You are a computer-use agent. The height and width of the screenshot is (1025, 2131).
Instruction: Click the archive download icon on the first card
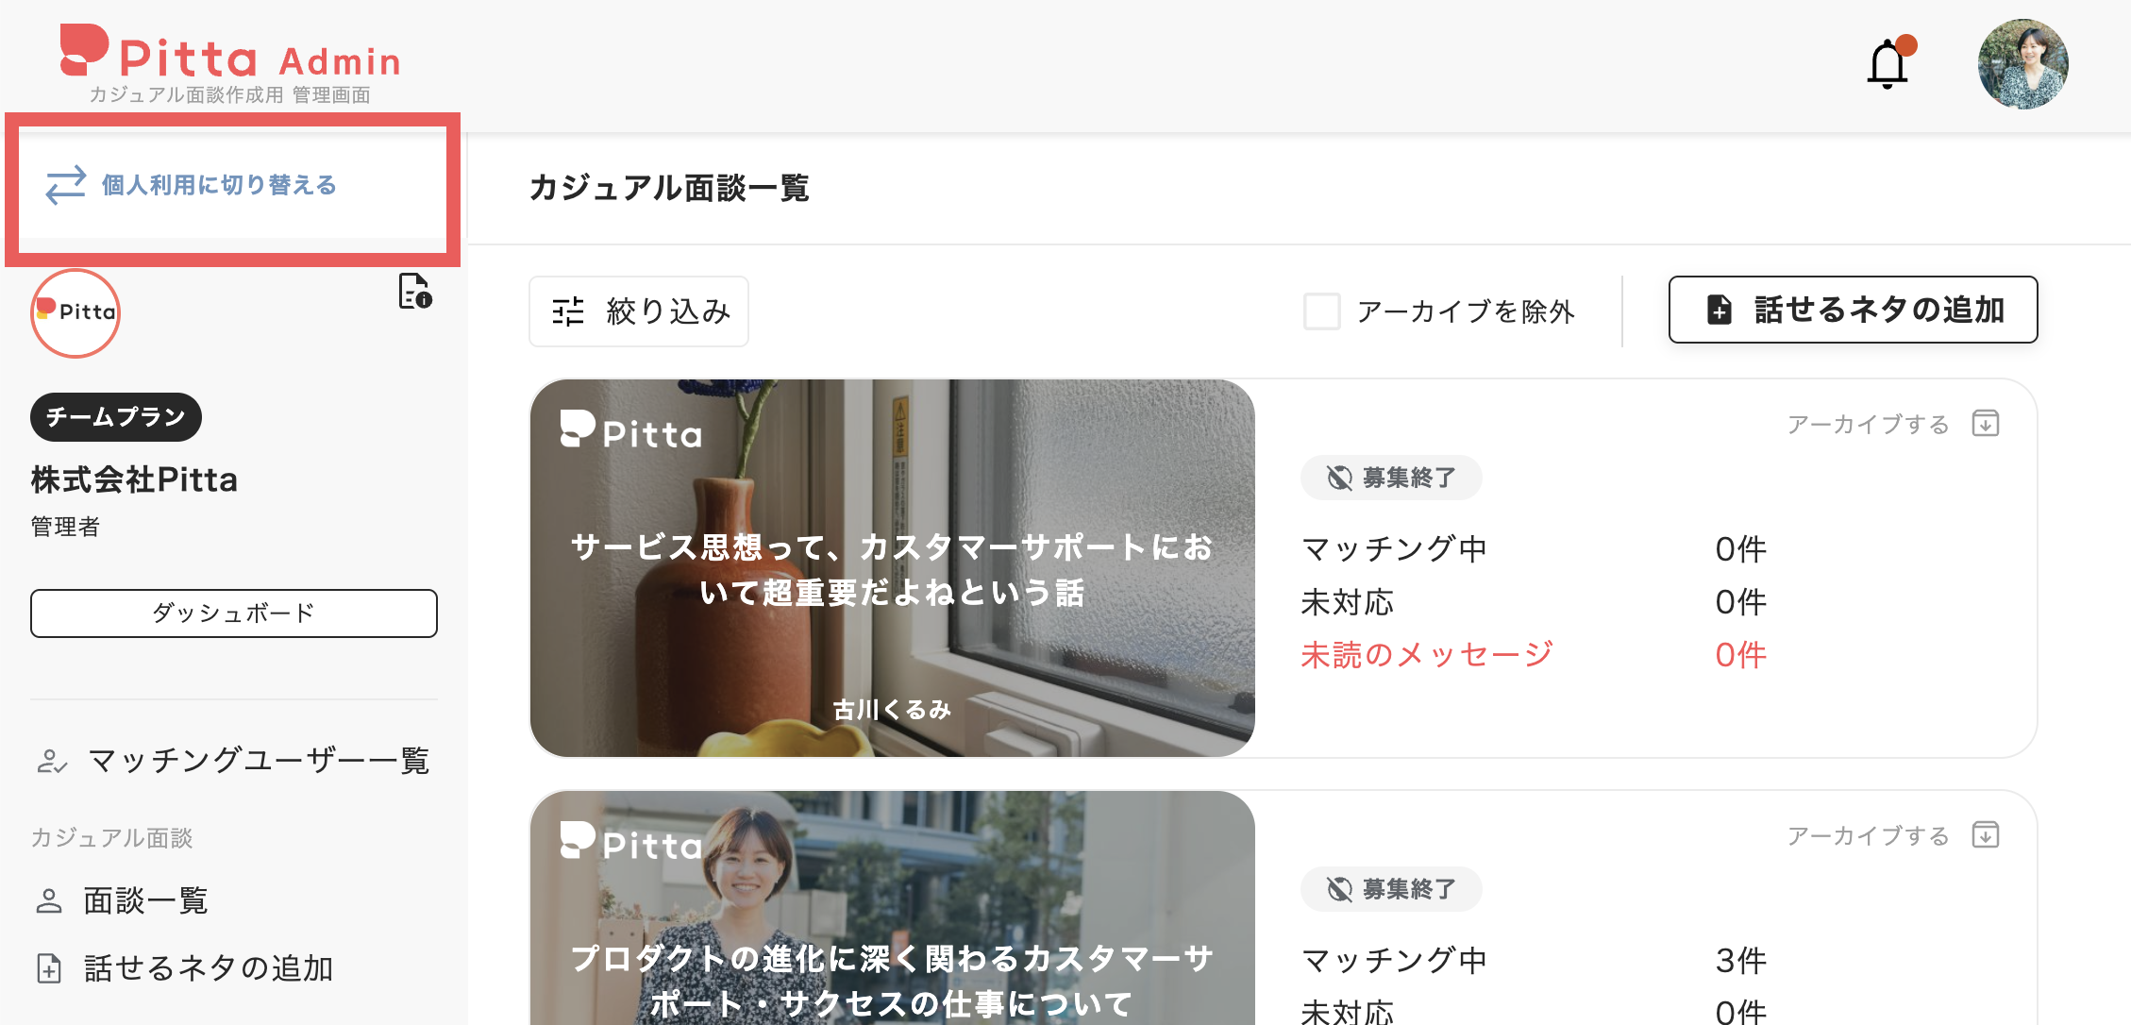(1986, 424)
